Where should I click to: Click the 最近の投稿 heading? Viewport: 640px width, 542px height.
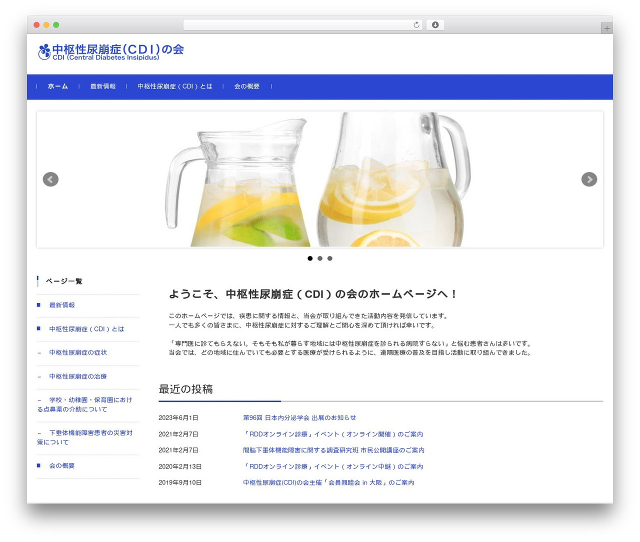click(185, 389)
